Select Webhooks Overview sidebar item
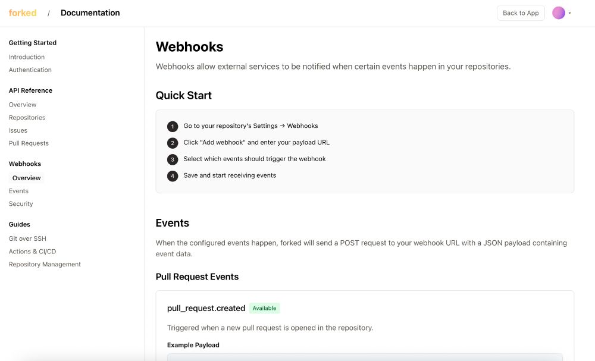 tap(26, 178)
